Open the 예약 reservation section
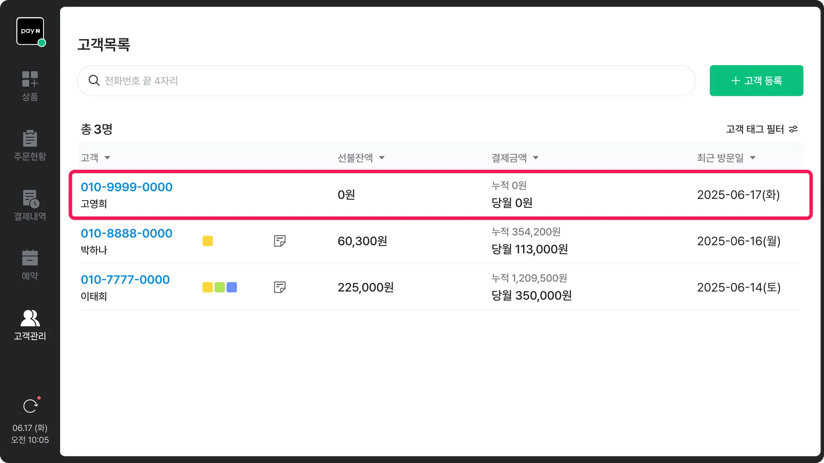 click(x=30, y=264)
